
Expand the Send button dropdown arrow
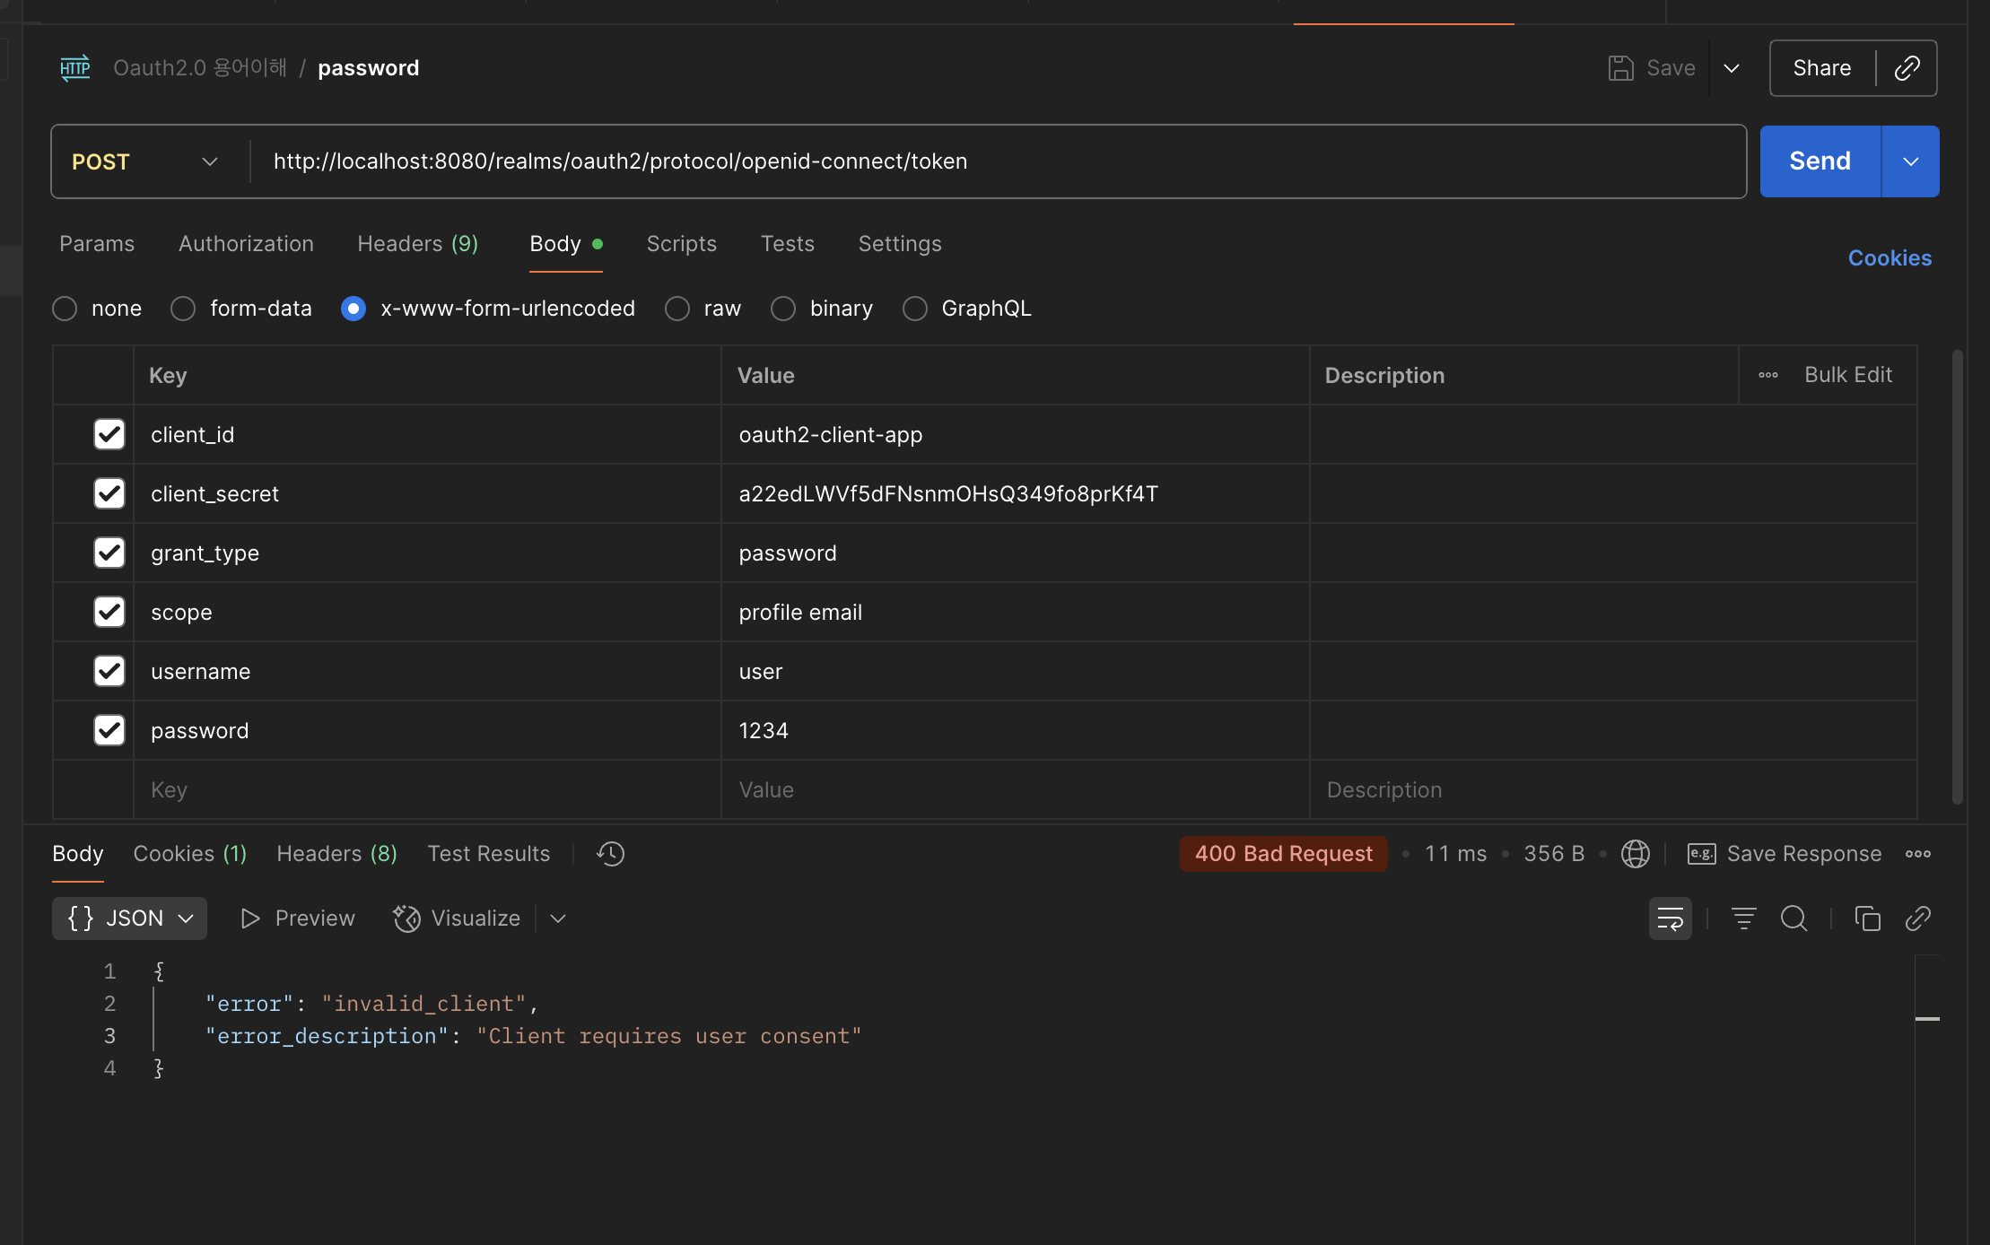(x=1910, y=161)
